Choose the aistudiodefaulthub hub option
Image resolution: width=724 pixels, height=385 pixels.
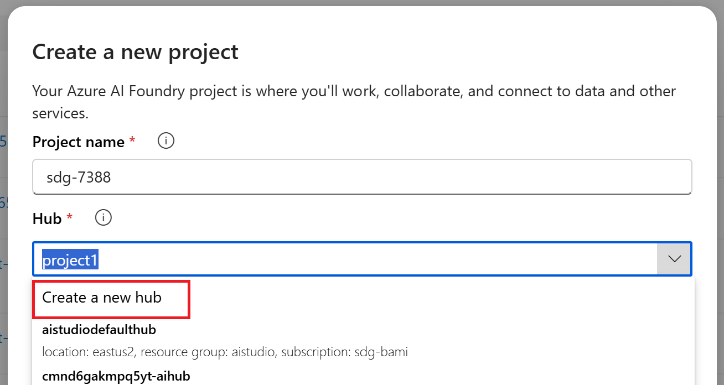(363, 340)
